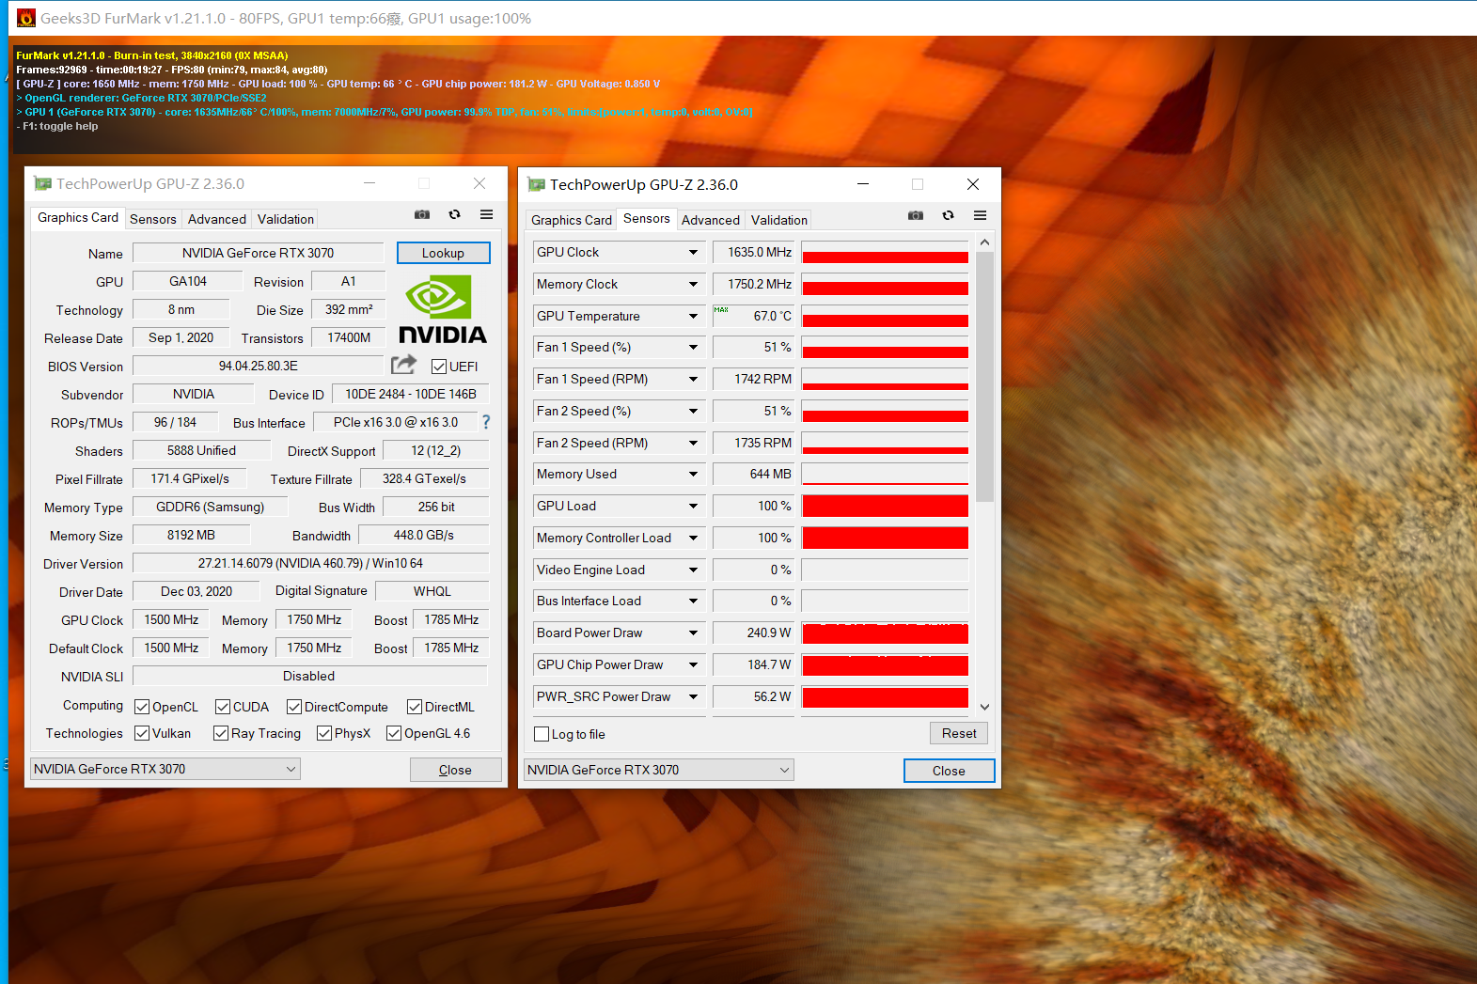
Task: Open hamburger menu in left GPU-Z window
Action: [486, 215]
